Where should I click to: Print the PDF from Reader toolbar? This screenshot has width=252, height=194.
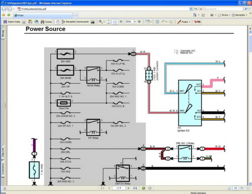[24, 22]
